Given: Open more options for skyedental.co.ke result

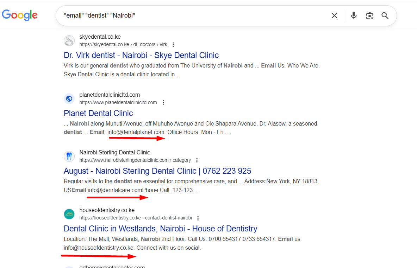Looking at the screenshot, I should coord(173,45).
